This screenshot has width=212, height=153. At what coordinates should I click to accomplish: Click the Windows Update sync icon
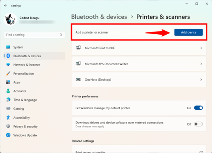[x=8, y=135]
